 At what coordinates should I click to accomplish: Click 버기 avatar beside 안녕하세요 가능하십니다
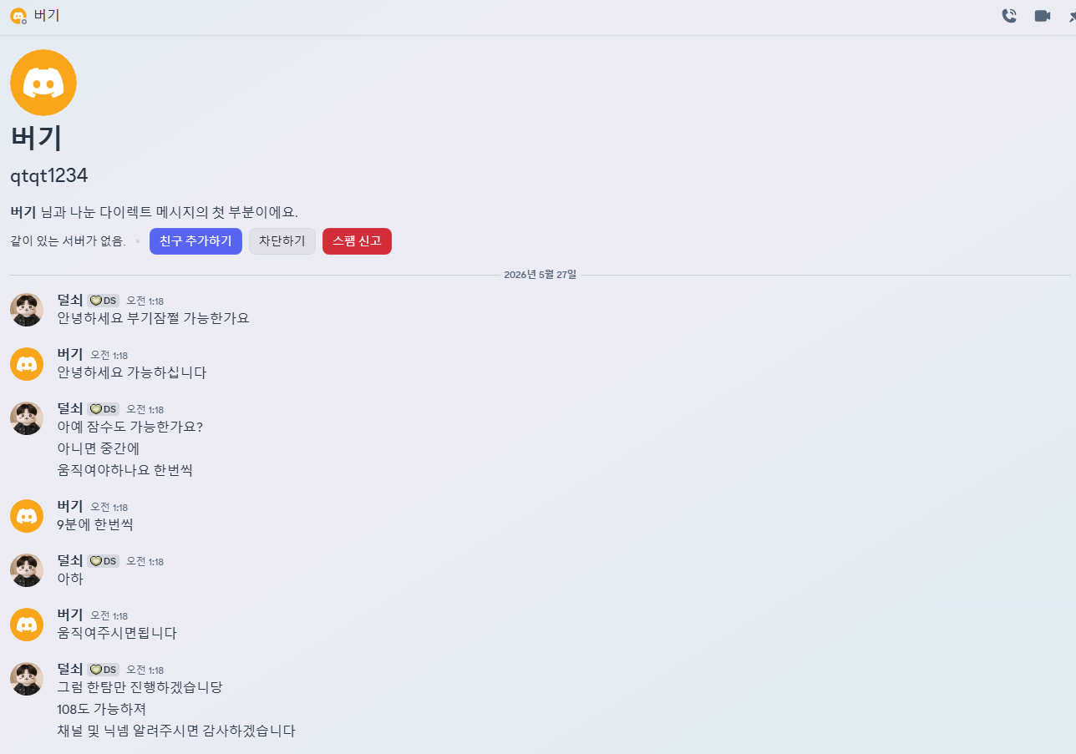pyautogui.click(x=27, y=364)
